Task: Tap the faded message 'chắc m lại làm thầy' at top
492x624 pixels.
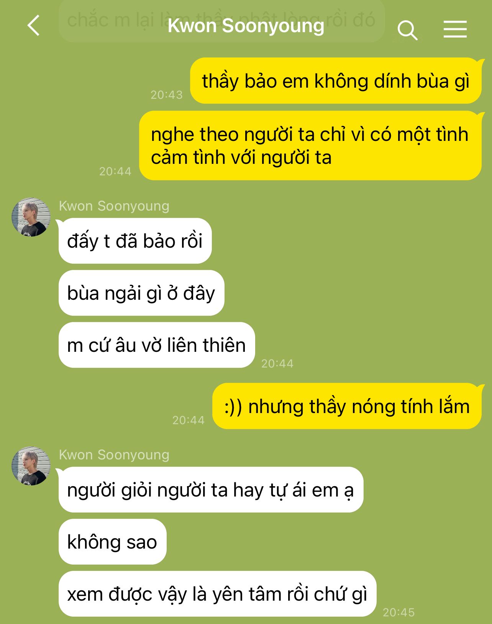Action: [x=221, y=20]
